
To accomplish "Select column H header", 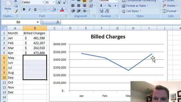I will pyautogui.click(x=133, y=28).
